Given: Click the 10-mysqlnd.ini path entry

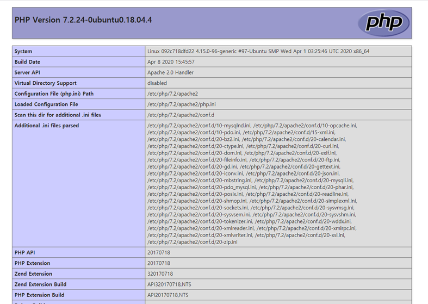Looking at the screenshot, I should (199, 126).
